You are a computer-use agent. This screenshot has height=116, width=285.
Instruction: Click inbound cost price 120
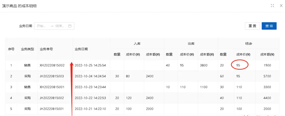coord(128,98)
